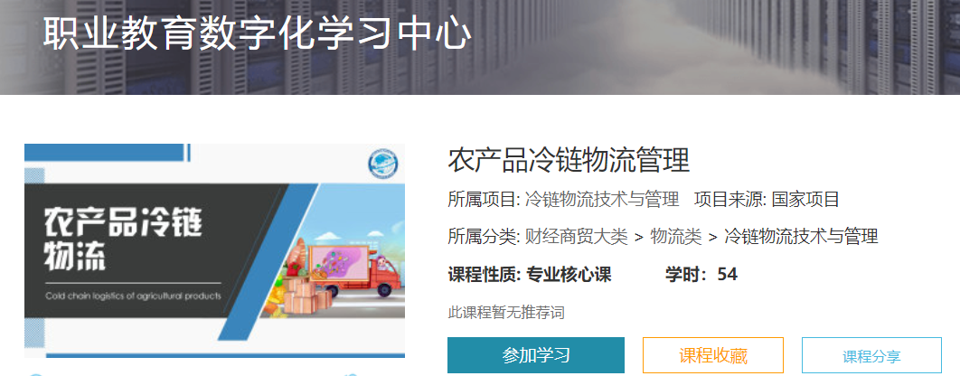960x376 pixels.
Task: Open the 物流类 category link
Action: [x=676, y=237]
